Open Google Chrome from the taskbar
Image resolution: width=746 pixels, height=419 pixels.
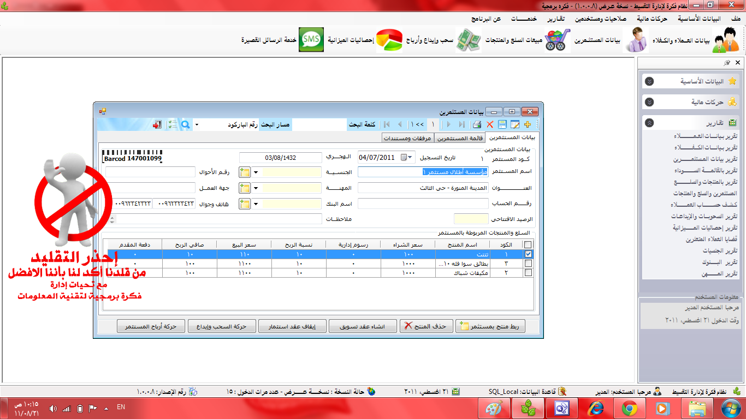(630, 408)
